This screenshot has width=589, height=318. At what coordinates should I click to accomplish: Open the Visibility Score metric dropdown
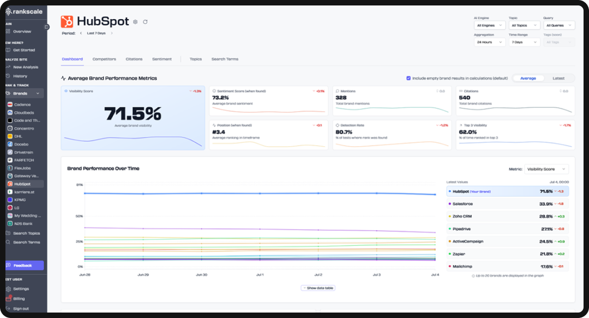pos(546,169)
